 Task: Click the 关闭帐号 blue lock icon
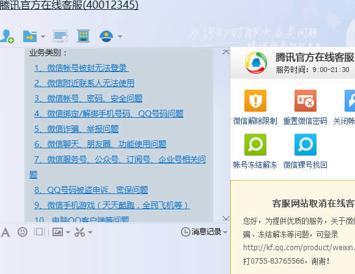tap(350, 101)
